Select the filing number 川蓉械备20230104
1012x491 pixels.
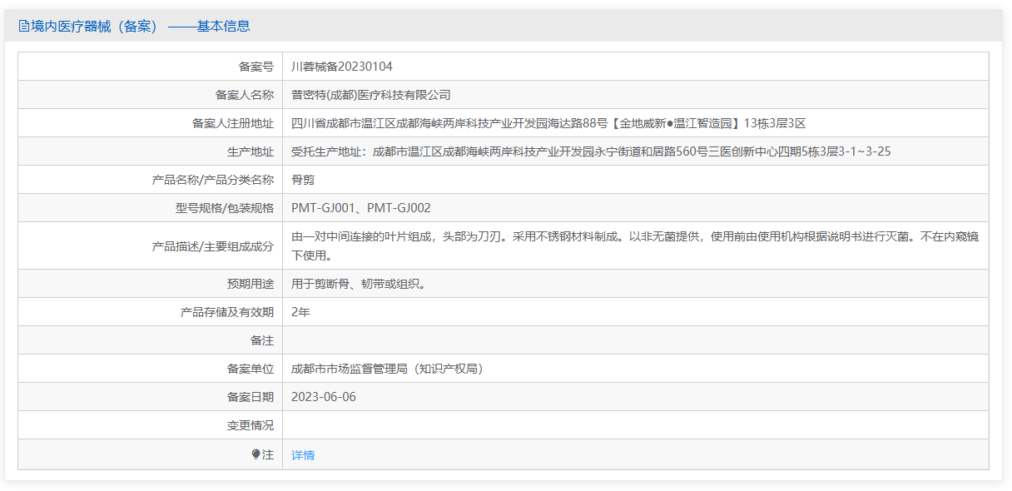click(342, 67)
